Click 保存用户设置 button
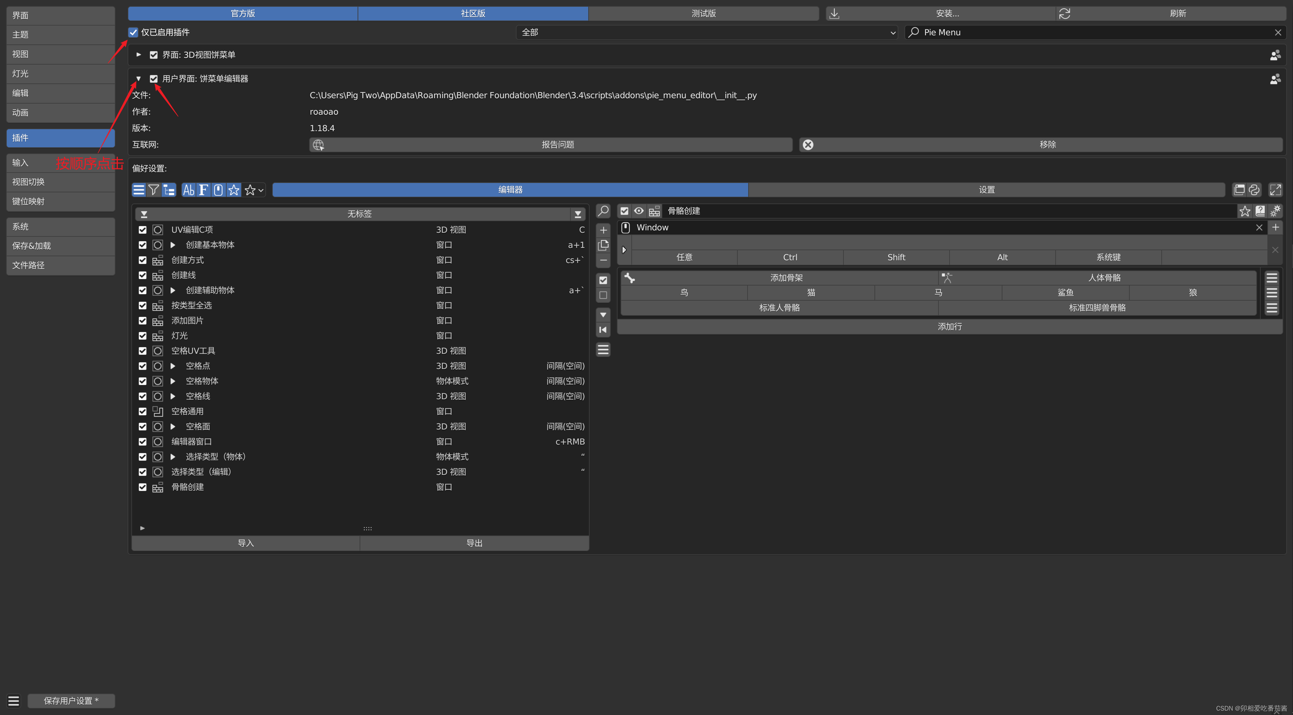 coord(71,701)
